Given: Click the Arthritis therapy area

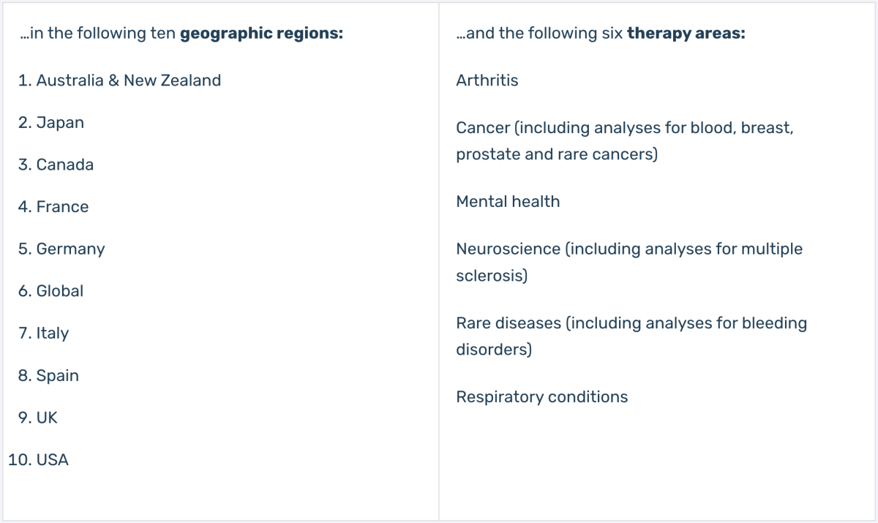Looking at the screenshot, I should 487,80.
